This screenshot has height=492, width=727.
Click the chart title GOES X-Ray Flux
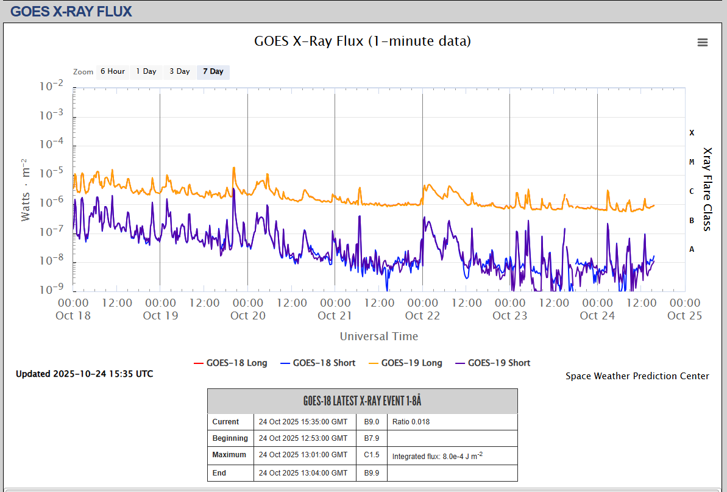pyautogui.click(x=362, y=41)
